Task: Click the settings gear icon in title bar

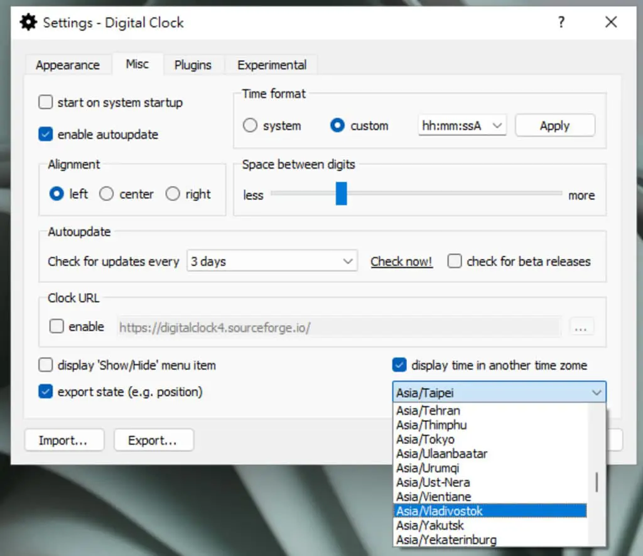Action: coord(28,22)
